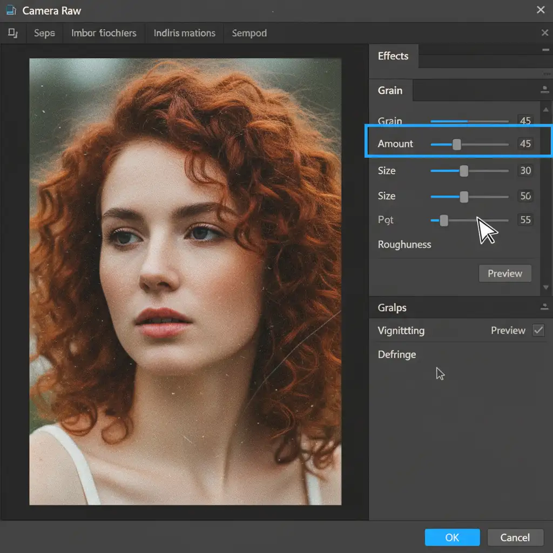Open the Indiris mations tab
Screen dimensions: 553x553
pos(184,33)
